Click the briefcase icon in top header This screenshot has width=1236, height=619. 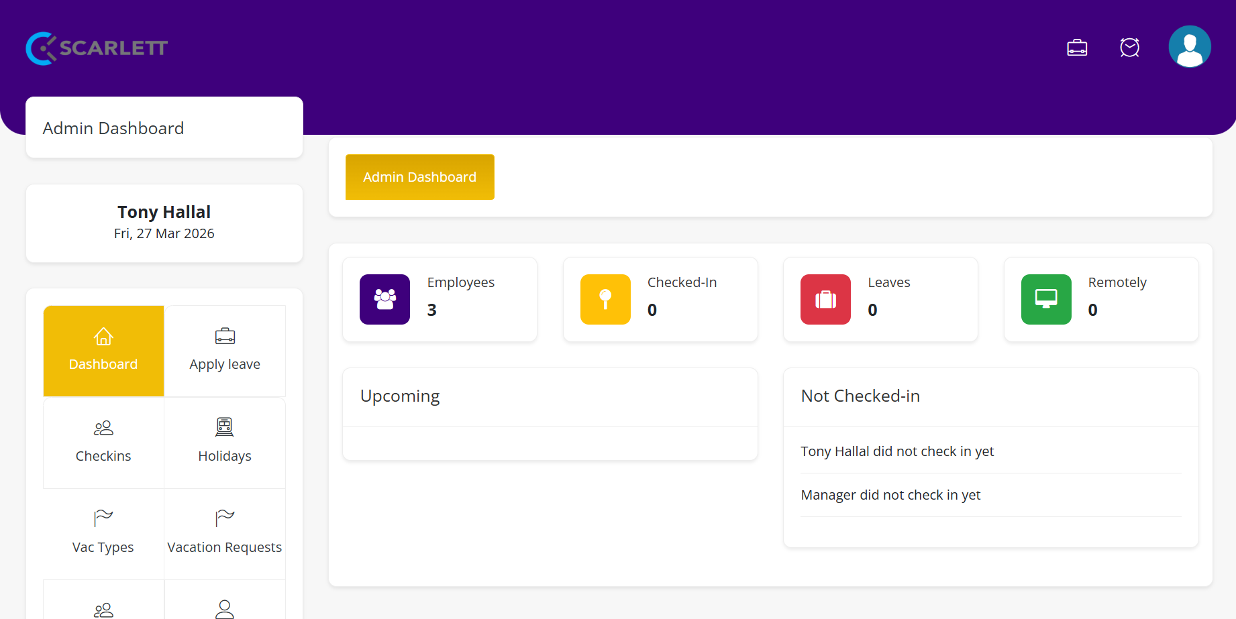[x=1077, y=48]
